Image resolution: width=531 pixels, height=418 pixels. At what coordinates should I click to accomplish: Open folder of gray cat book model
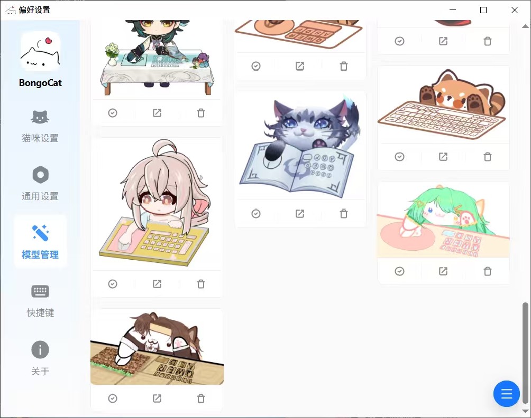[x=300, y=214]
